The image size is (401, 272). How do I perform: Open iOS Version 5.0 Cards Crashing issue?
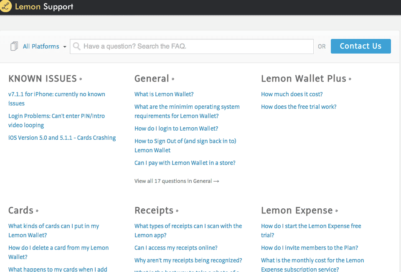point(62,138)
